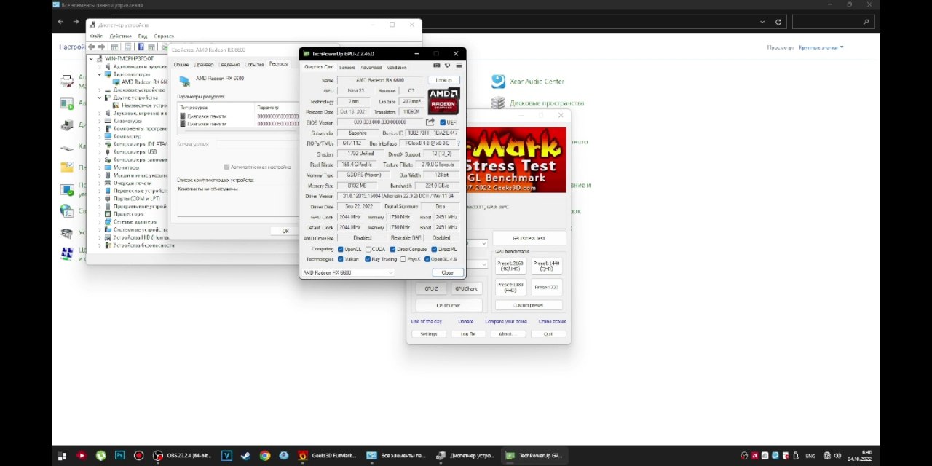Toggle the CUDA checkbox
This screenshot has width=932, height=466.
[x=368, y=249]
